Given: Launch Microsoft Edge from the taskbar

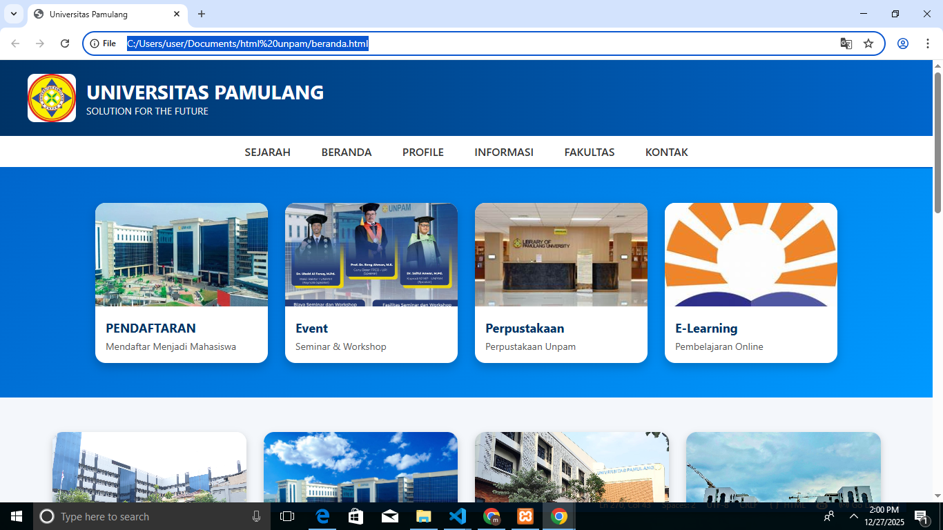Looking at the screenshot, I should [322, 516].
